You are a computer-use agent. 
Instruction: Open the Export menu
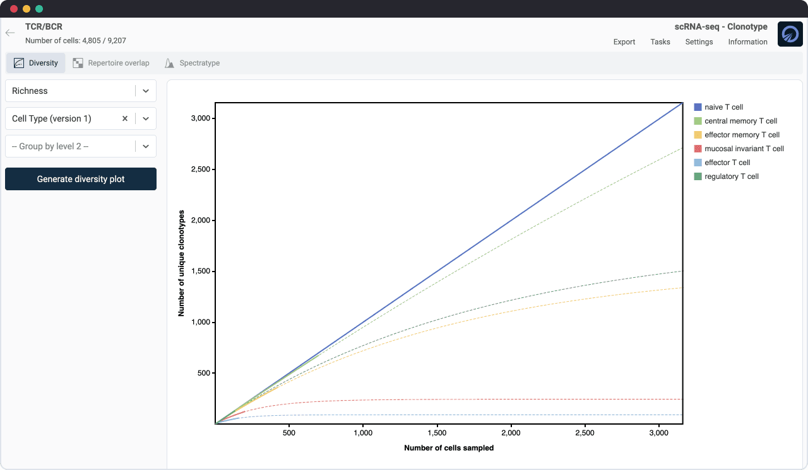click(x=624, y=42)
